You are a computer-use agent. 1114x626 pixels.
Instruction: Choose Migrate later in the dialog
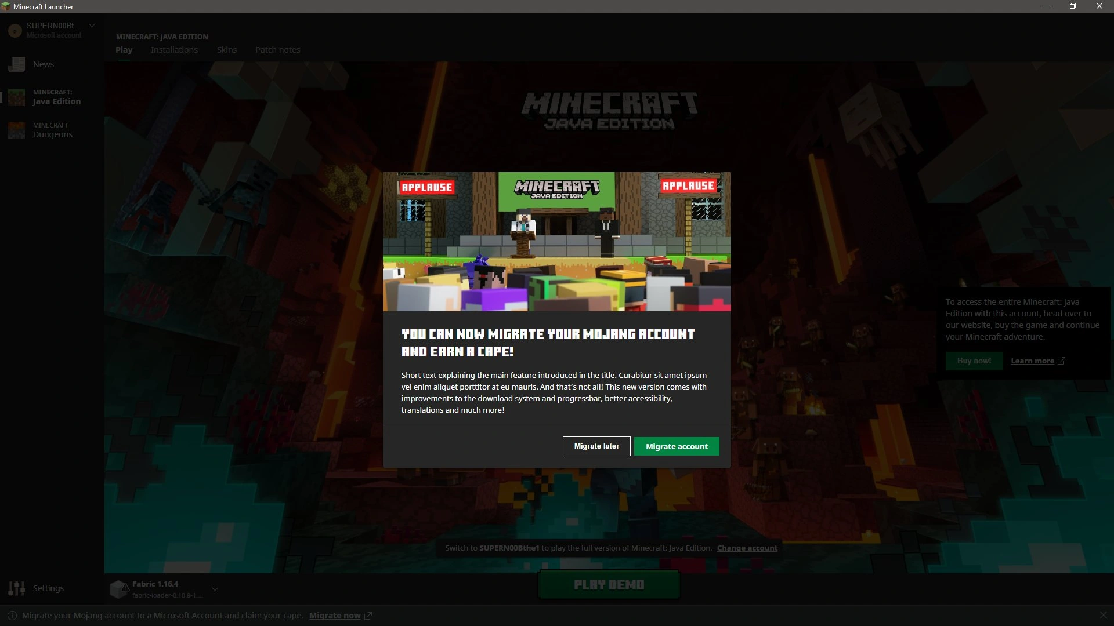click(596, 446)
